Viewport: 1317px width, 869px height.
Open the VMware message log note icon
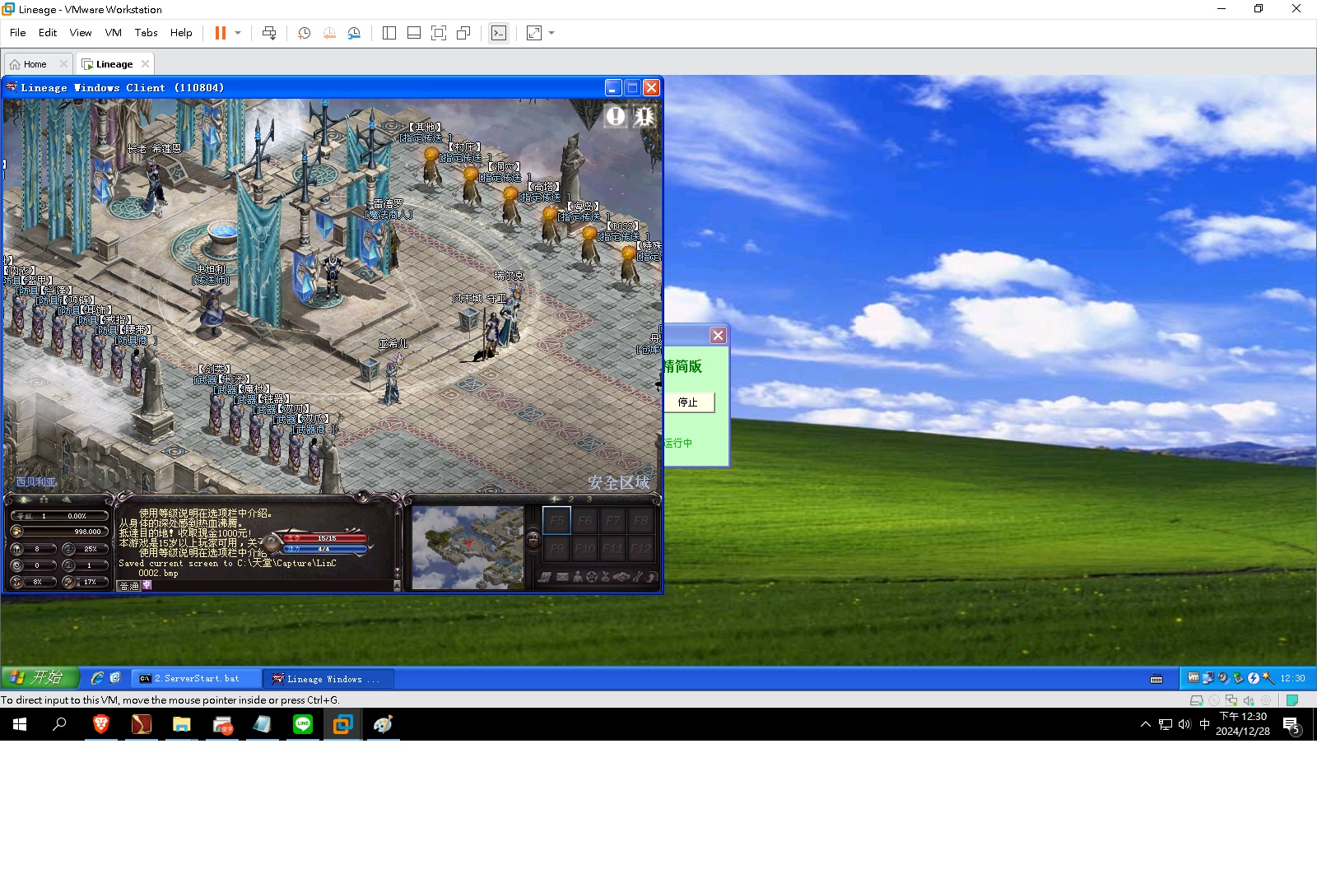click(x=1292, y=700)
